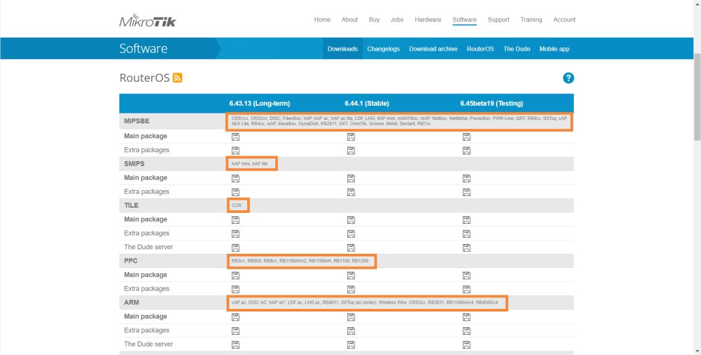701x355 pixels.
Task: Click the page vertical scrollbar
Action: tap(696, 97)
